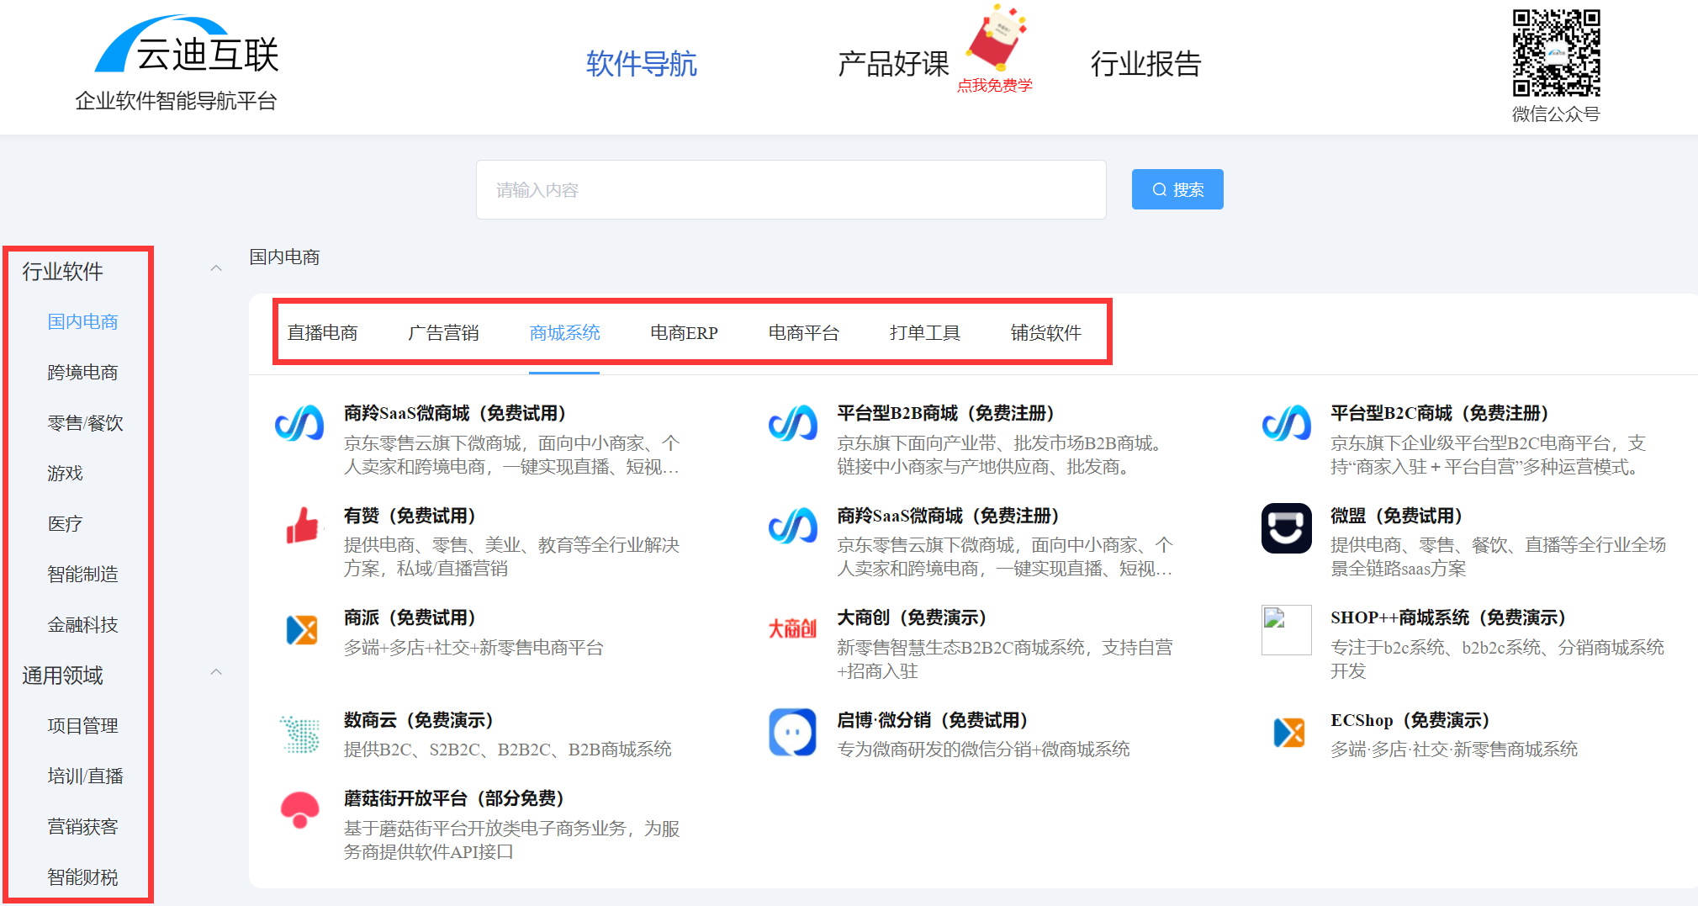This screenshot has height=906, width=1698.
Task: Select 国内电商 in the sidebar
Action: point(82,322)
